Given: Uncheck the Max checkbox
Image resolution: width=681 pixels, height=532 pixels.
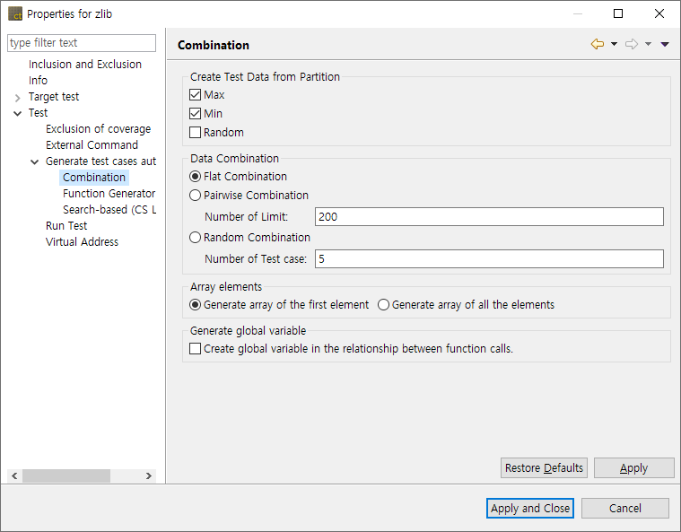Looking at the screenshot, I should pos(196,95).
